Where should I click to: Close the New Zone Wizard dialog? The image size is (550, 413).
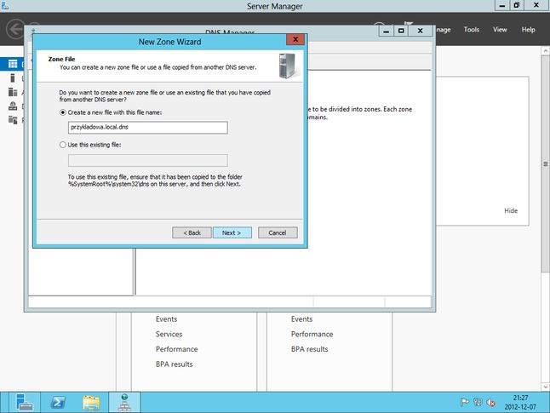[295, 40]
